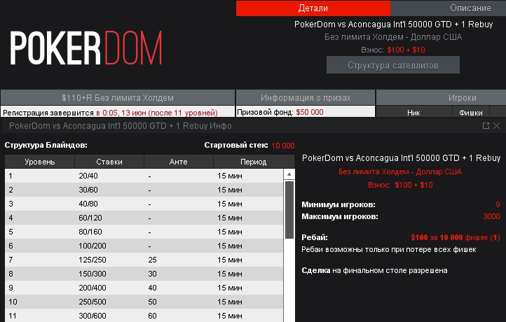Select the 60/120 blinds cell
Viewport: 506px width, 322px height.
tap(90, 218)
